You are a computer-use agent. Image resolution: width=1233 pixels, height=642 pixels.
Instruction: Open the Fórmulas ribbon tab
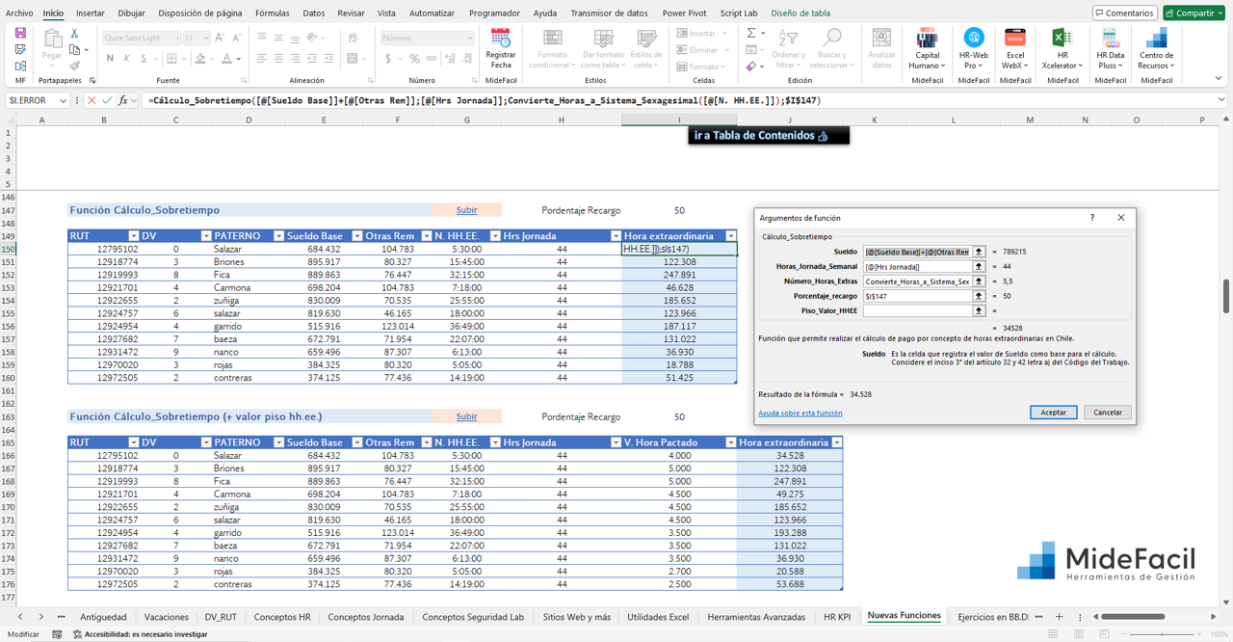tap(272, 13)
